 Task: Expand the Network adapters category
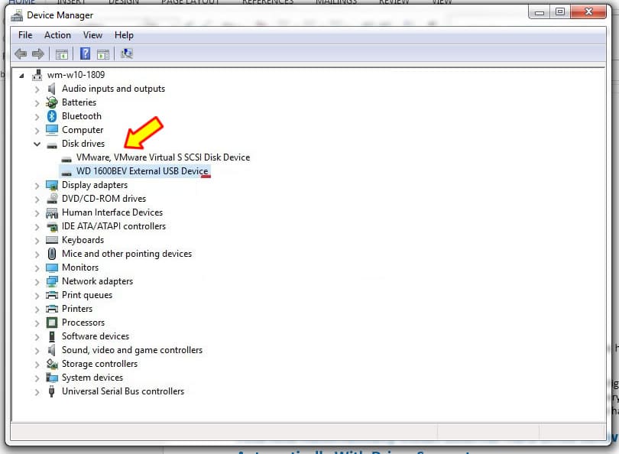click(37, 281)
